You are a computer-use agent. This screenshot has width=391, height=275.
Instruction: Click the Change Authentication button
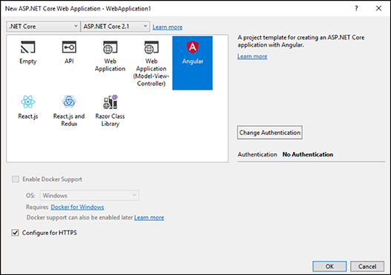point(270,133)
